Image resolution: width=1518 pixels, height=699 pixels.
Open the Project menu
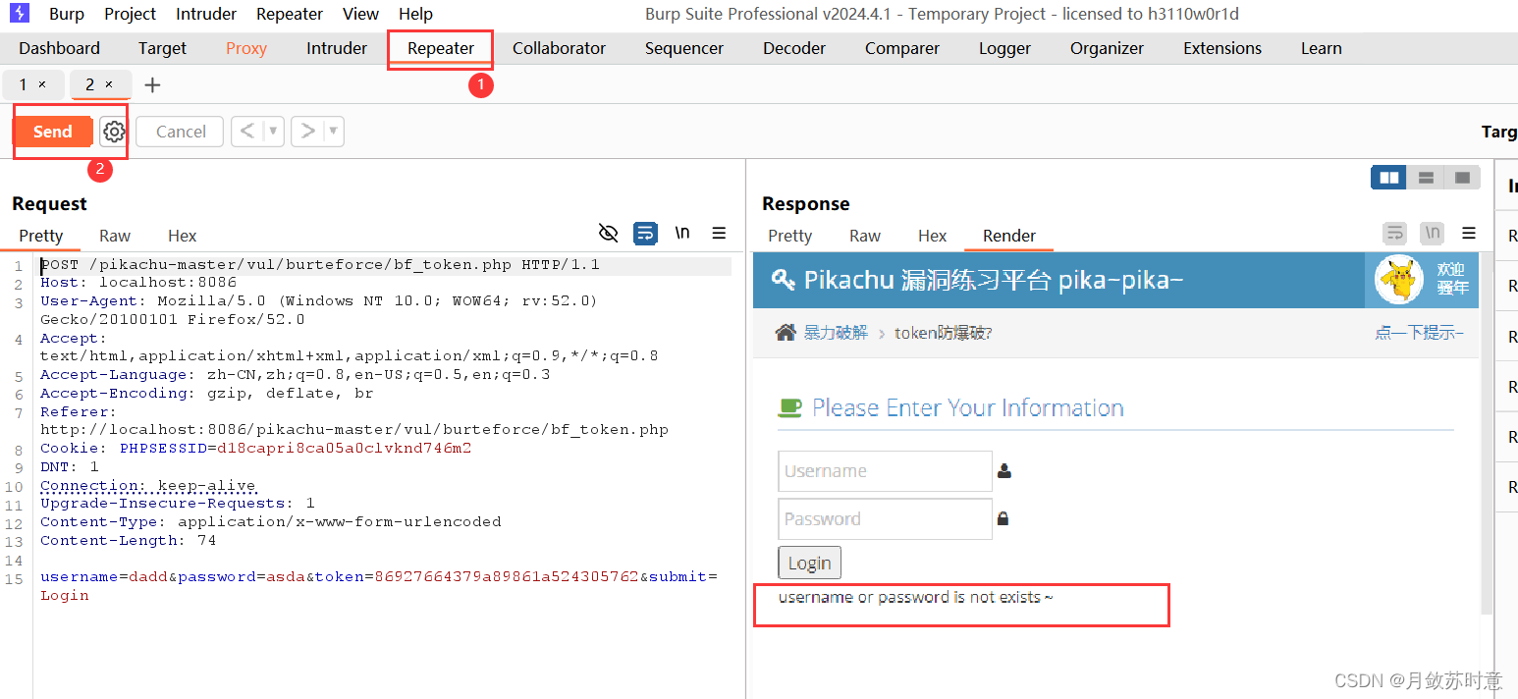pos(130,14)
